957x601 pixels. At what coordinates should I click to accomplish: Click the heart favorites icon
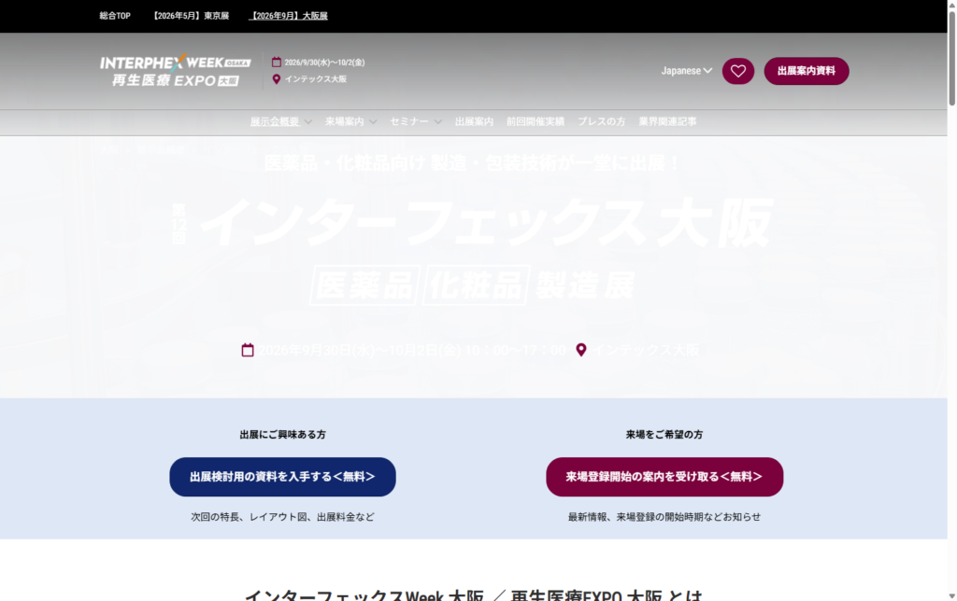coord(737,71)
